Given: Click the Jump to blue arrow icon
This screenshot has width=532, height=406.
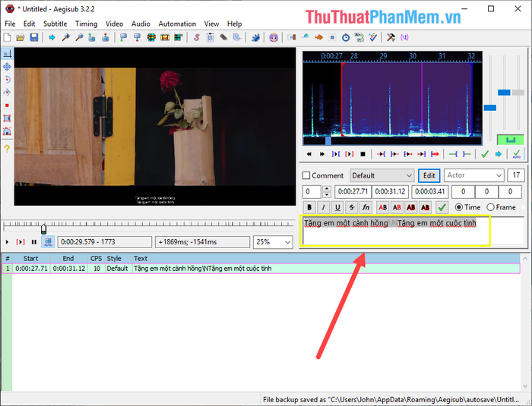Looking at the screenshot, I should [x=52, y=37].
